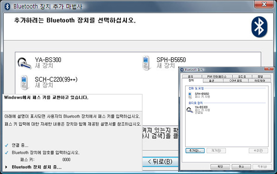Screen dimensions: 277x174
Task: Close the small Bluetooth 장치 dialog
Action: pyautogui.click(x=269, y=68)
